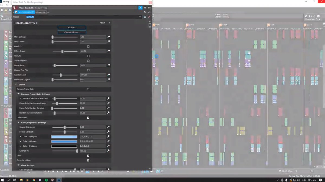
Task: Open Master Bus settings gear icon
Action: click(306, 16)
